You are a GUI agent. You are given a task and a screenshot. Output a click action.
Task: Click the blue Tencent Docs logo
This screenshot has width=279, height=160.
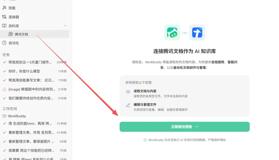197,33
